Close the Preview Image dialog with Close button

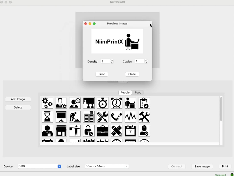point(132,74)
